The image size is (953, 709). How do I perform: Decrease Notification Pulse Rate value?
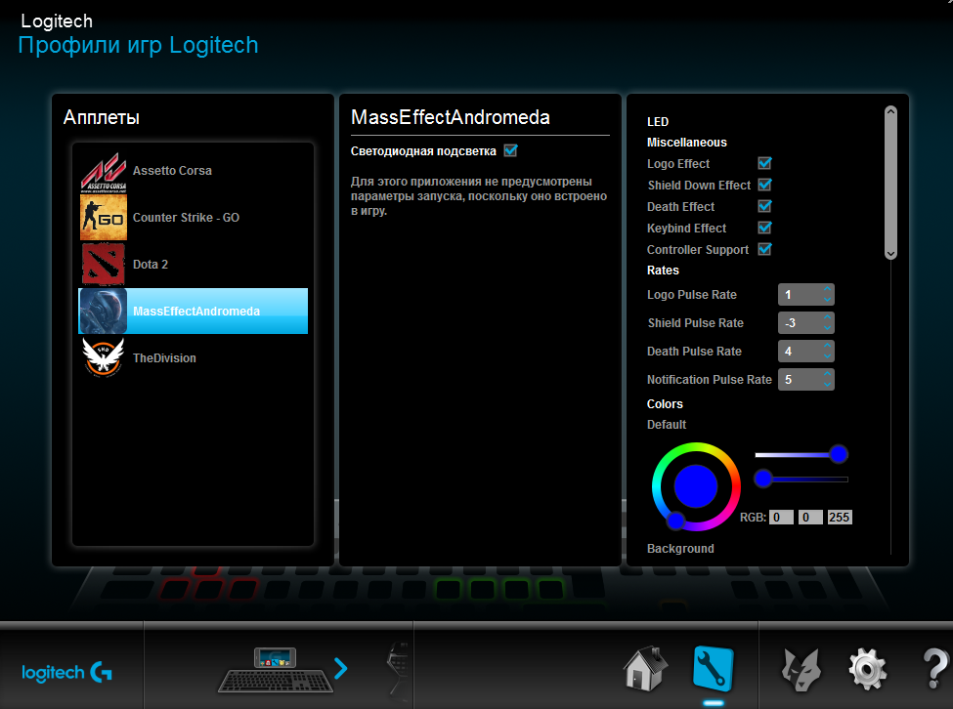click(x=827, y=384)
